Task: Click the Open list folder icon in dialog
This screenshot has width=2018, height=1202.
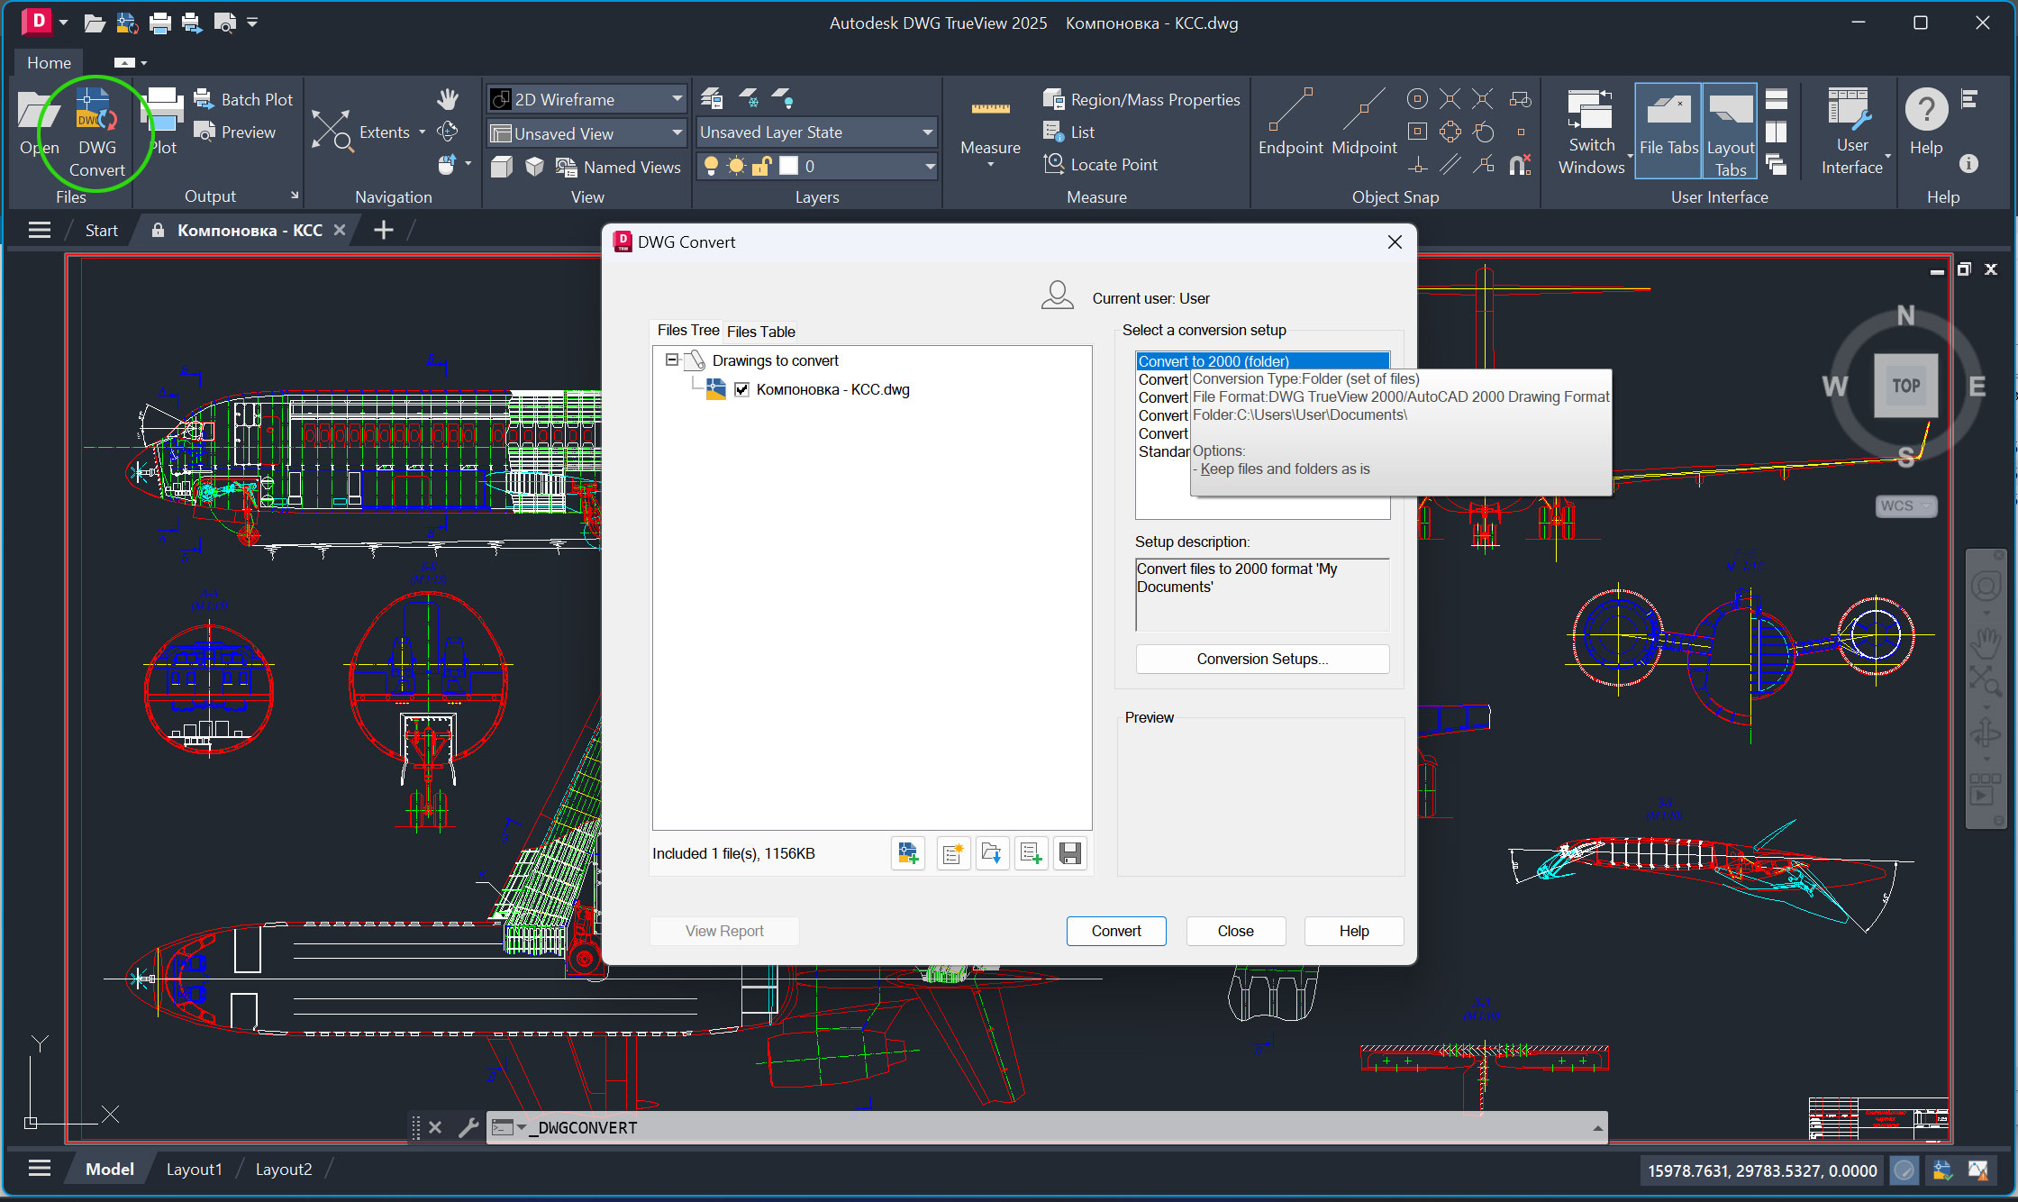Action: coord(992,853)
